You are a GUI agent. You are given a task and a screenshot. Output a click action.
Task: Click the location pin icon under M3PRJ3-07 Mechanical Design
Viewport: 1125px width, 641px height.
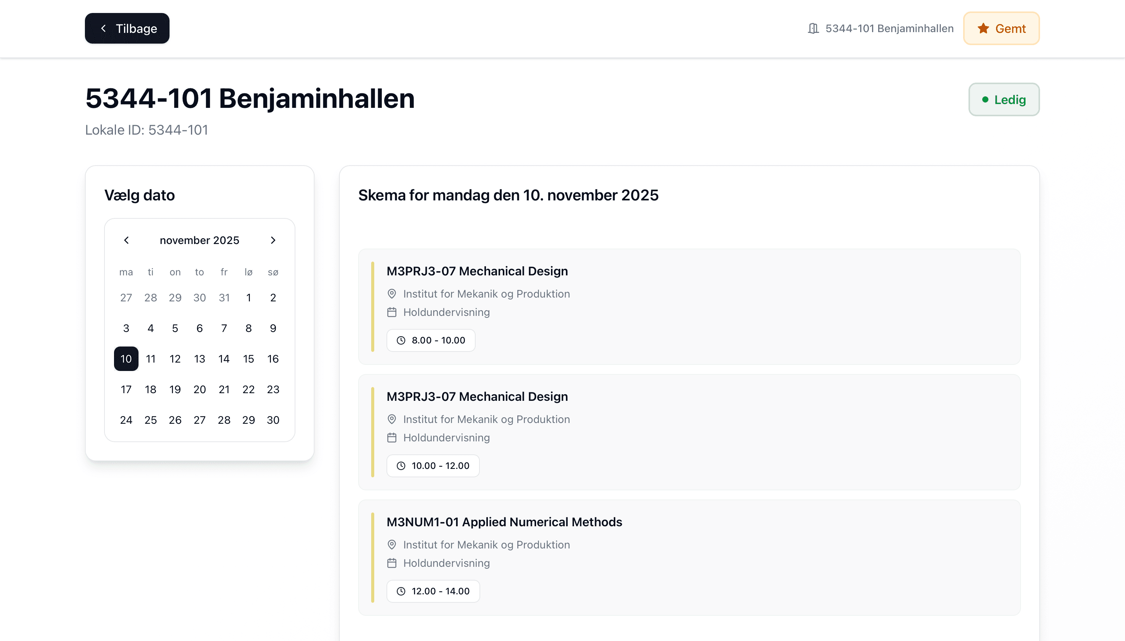click(x=391, y=294)
